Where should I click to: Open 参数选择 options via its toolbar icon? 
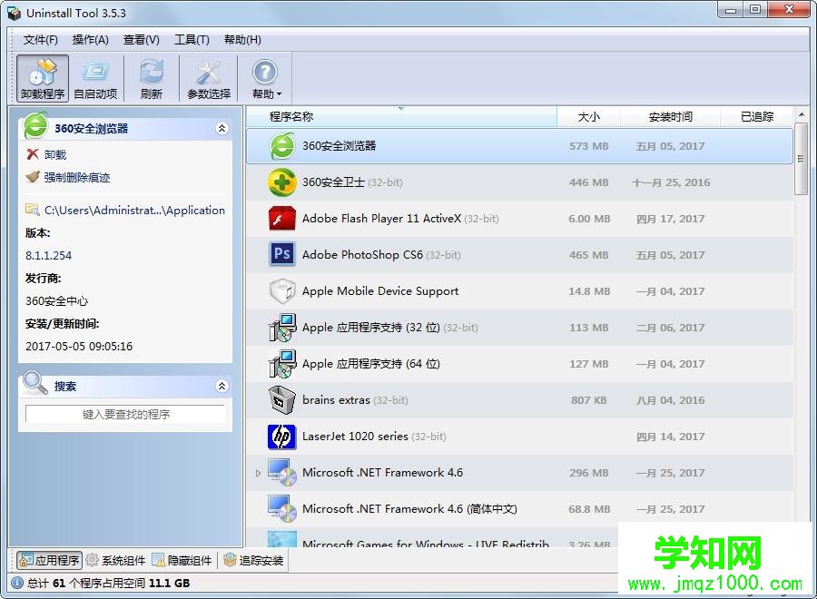coord(208,77)
